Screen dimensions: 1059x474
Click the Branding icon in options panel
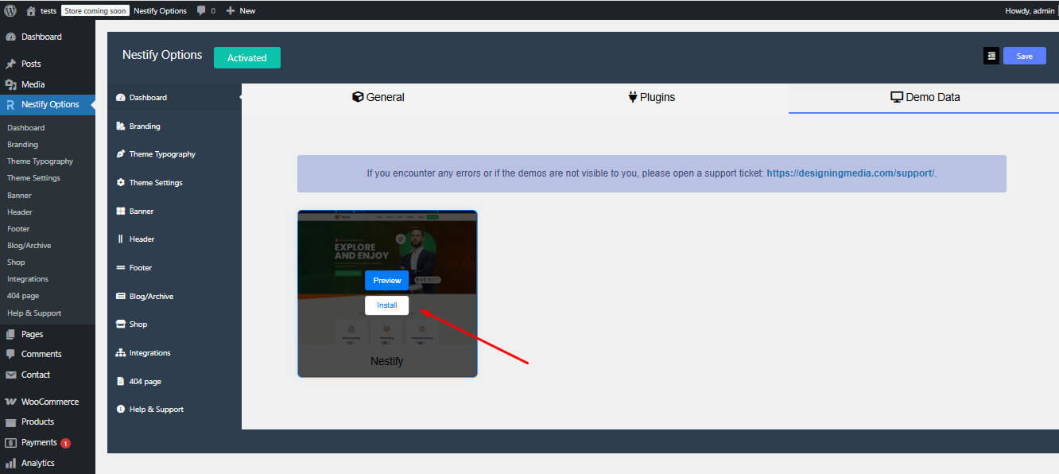[121, 126]
